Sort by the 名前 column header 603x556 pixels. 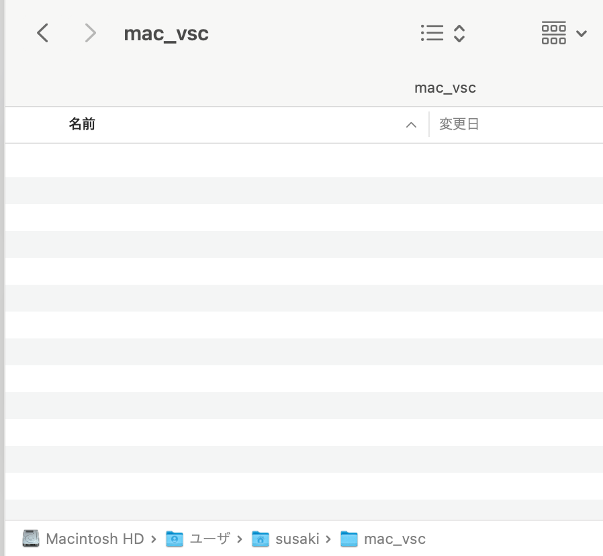82,124
